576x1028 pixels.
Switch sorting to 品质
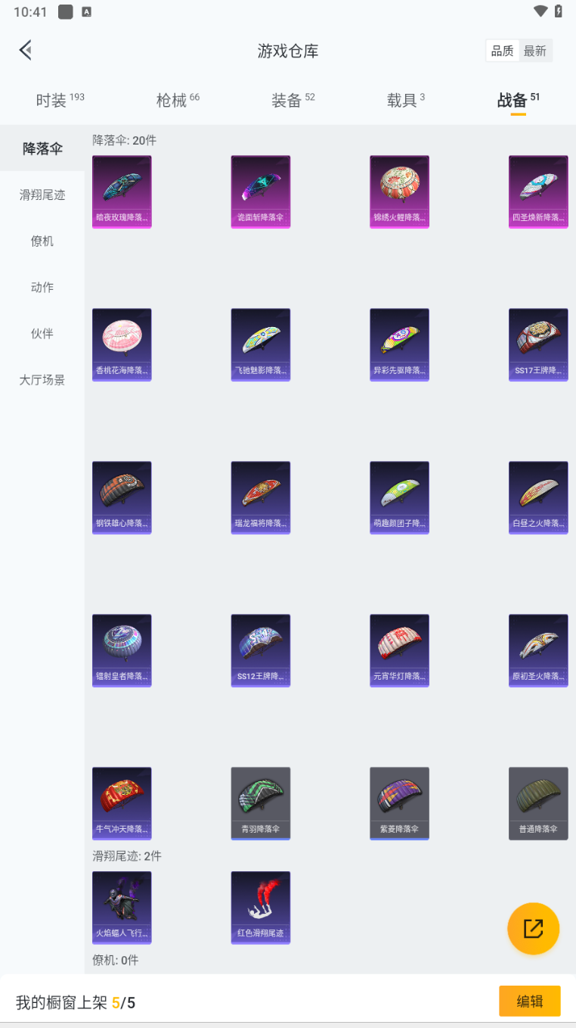(x=503, y=51)
